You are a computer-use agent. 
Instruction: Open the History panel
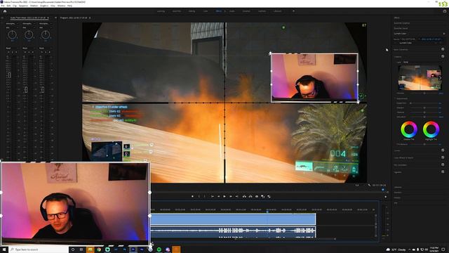point(397,197)
